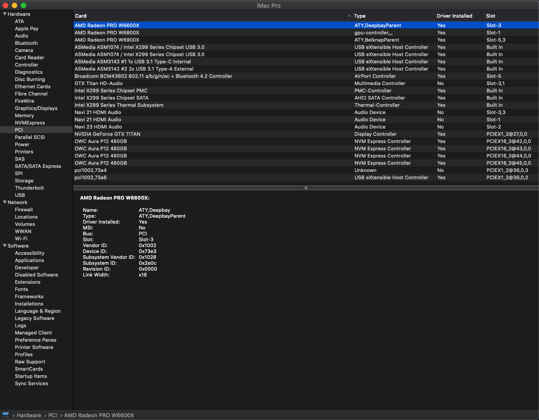The height and width of the screenshot is (420, 539).
Task: Click the split pane divider handle dot
Action: click(x=306, y=188)
